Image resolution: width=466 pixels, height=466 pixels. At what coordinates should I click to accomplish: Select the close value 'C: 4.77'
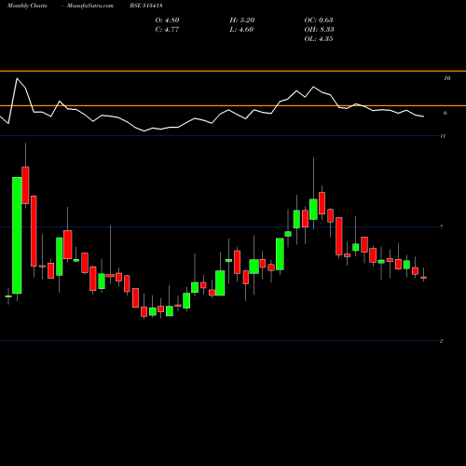click(x=167, y=30)
